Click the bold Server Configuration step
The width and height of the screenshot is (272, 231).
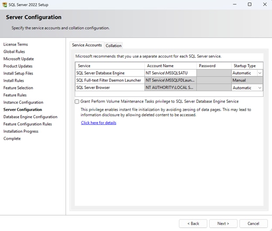pyautogui.click(x=23, y=110)
